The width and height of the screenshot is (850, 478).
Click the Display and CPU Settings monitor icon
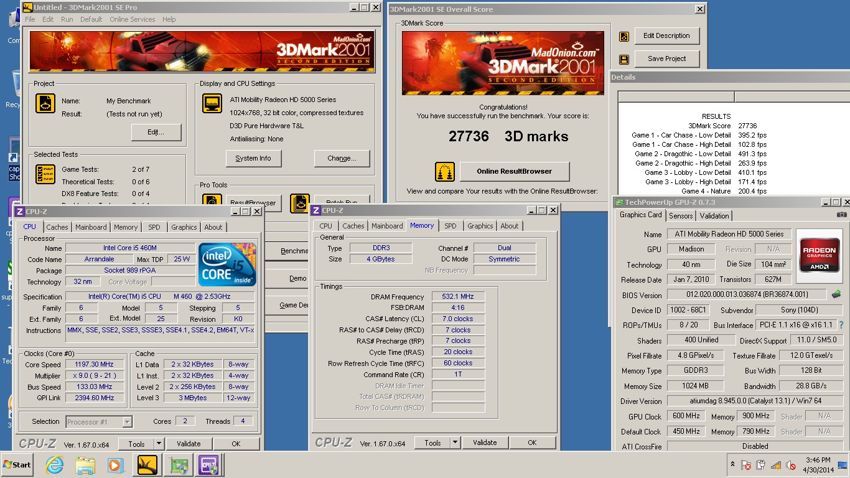(x=212, y=103)
